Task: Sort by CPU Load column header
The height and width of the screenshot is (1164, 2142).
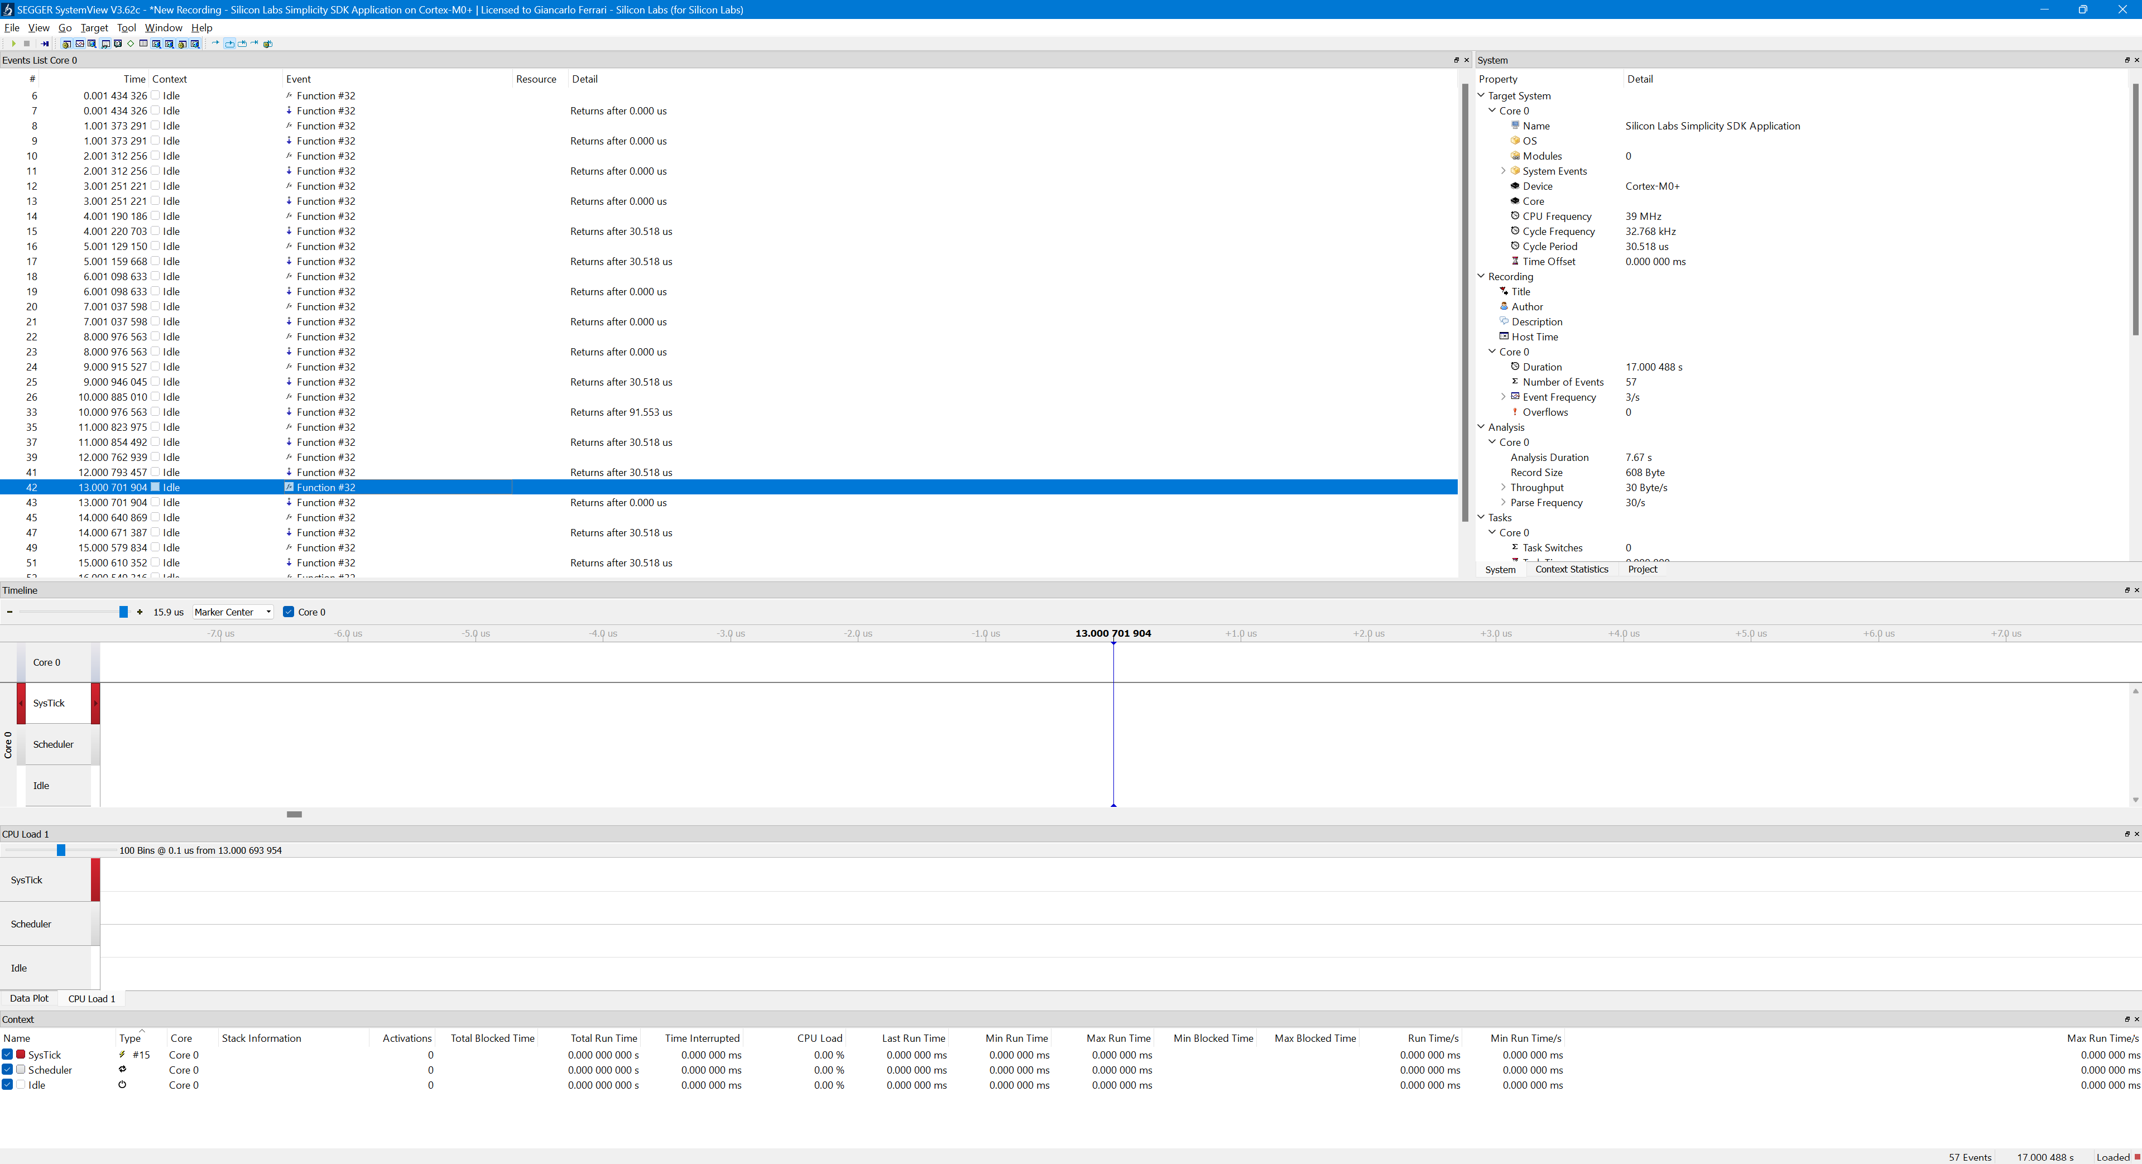Action: click(819, 1038)
